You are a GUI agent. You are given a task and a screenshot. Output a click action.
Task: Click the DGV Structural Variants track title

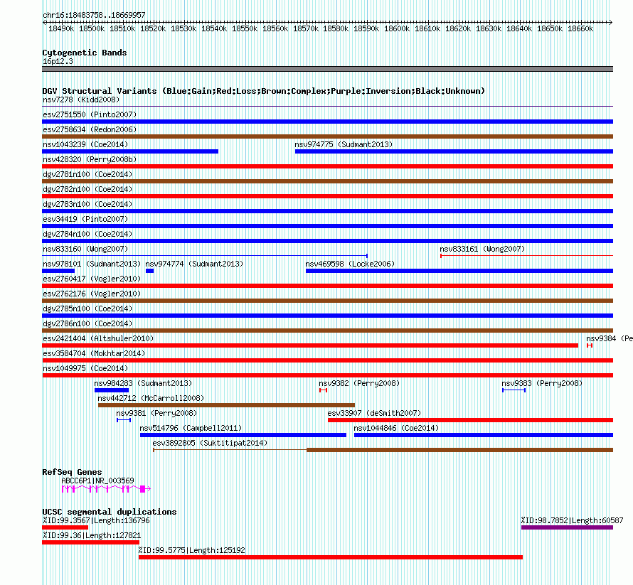(x=264, y=91)
